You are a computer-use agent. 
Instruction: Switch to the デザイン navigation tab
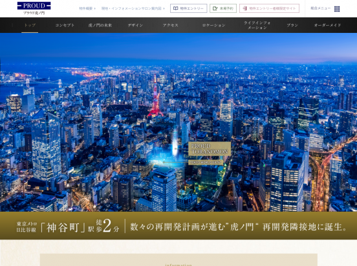coord(135,25)
